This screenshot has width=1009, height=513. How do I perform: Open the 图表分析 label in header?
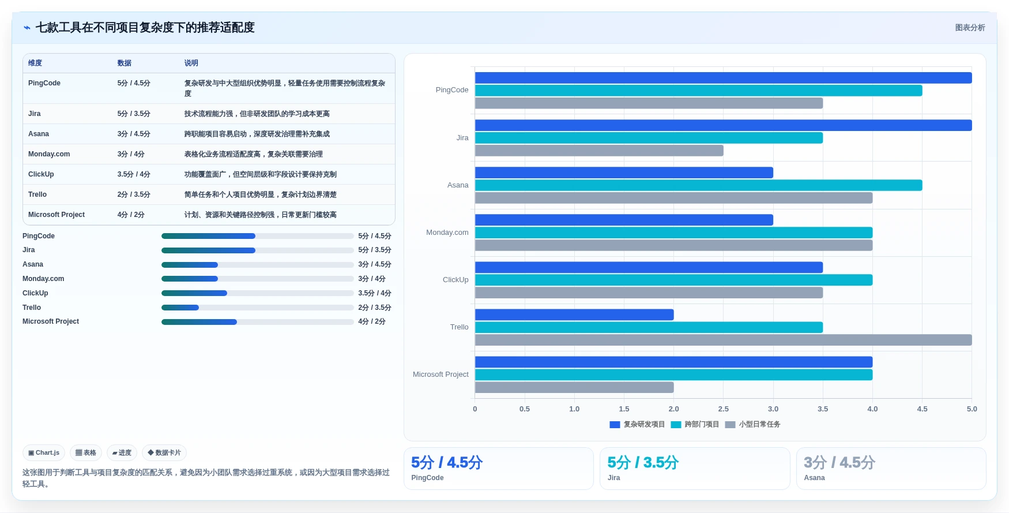pyautogui.click(x=970, y=28)
